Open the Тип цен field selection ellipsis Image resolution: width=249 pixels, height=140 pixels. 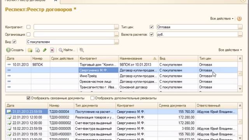coord(240,27)
